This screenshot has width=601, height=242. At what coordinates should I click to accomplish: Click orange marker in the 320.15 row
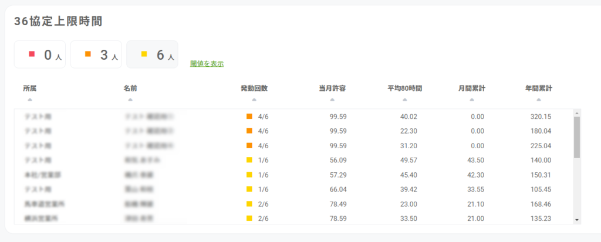(x=249, y=117)
